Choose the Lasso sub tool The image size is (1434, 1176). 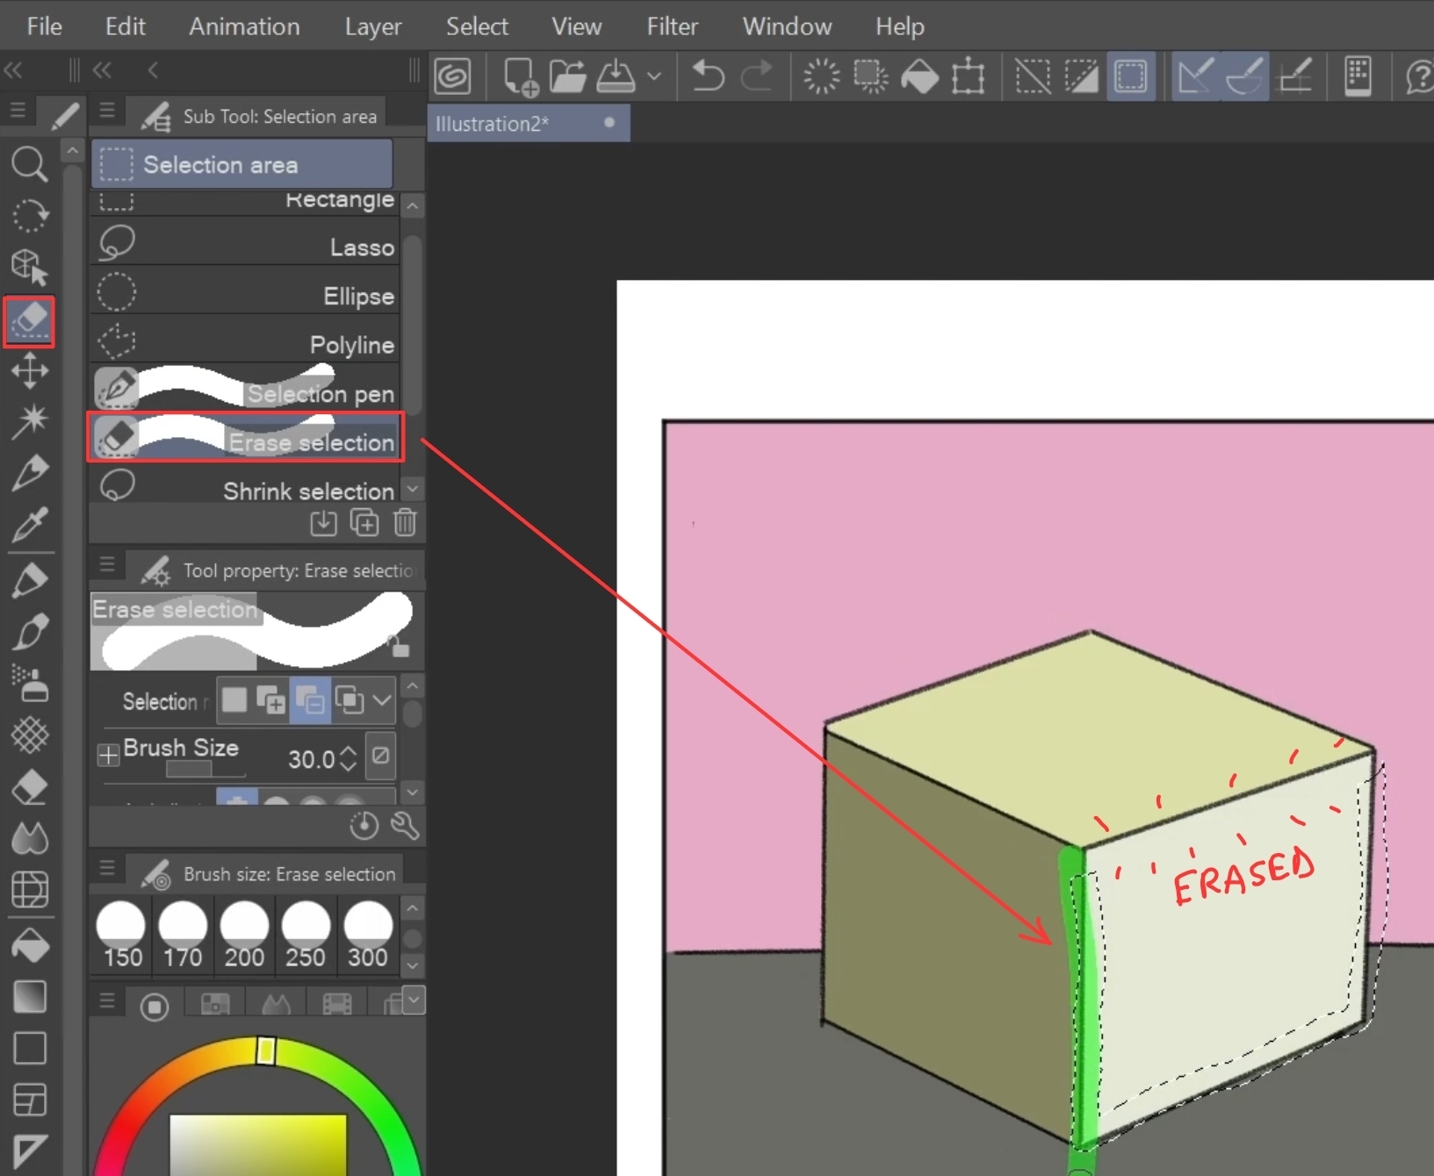coord(245,247)
